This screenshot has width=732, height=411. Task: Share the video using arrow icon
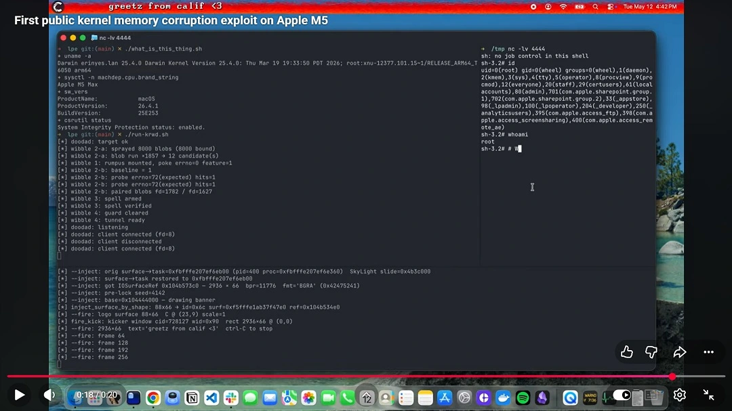(680, 351)
